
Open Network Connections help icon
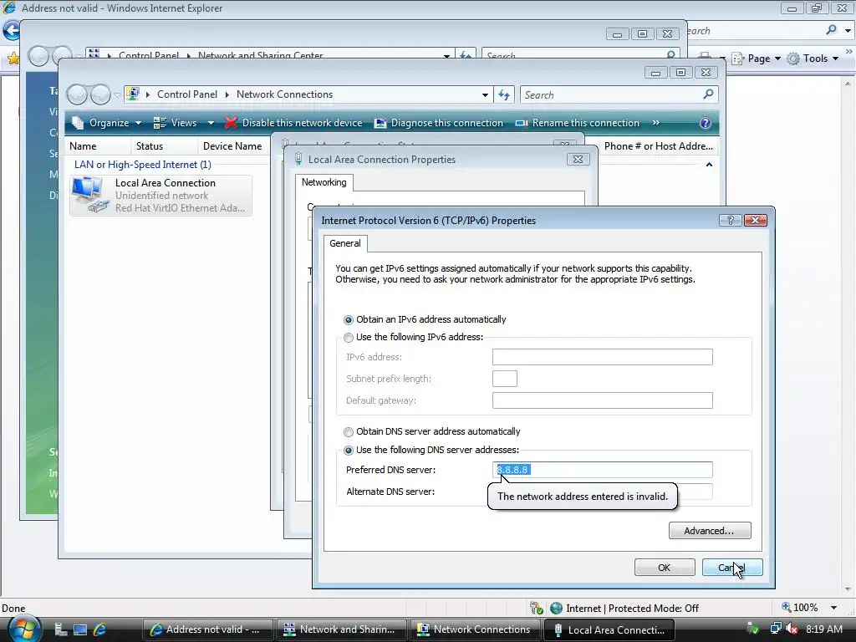(705, 123)
